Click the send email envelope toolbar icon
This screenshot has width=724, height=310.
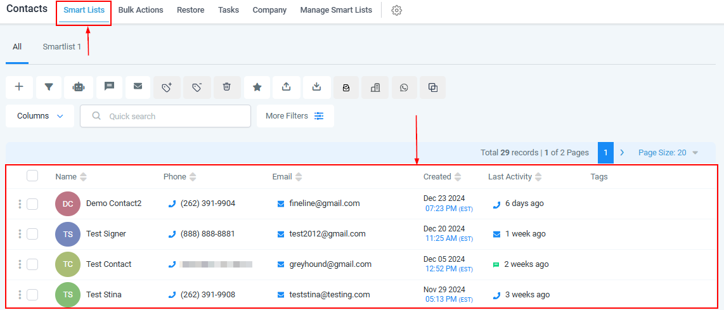click(x=138, y=87)
